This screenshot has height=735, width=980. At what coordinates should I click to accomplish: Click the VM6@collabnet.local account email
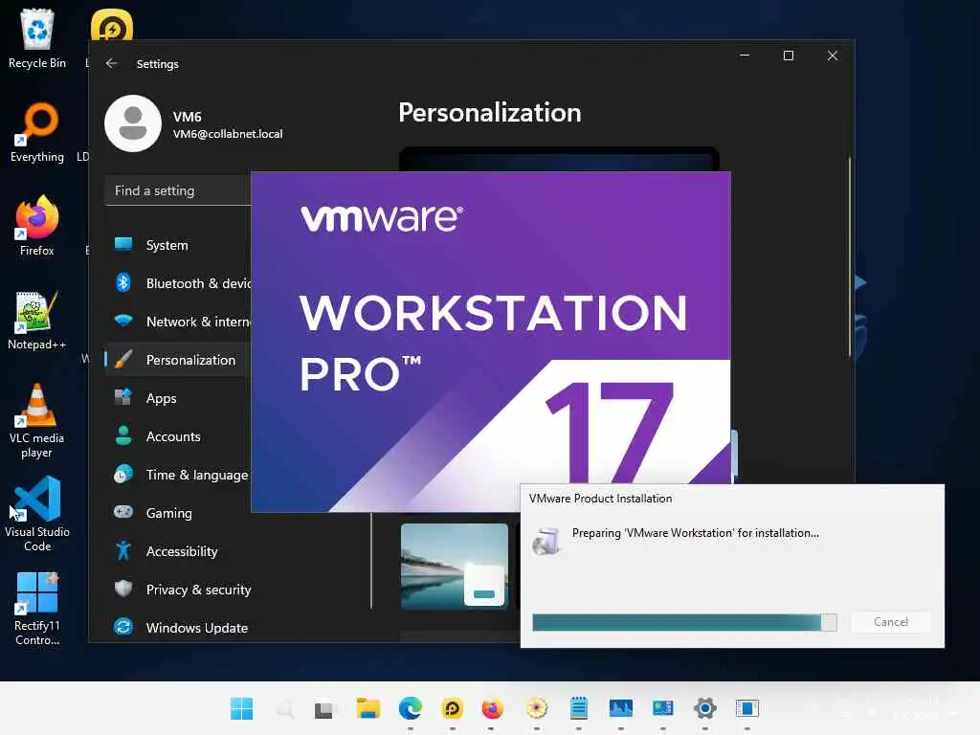(228, 134)
